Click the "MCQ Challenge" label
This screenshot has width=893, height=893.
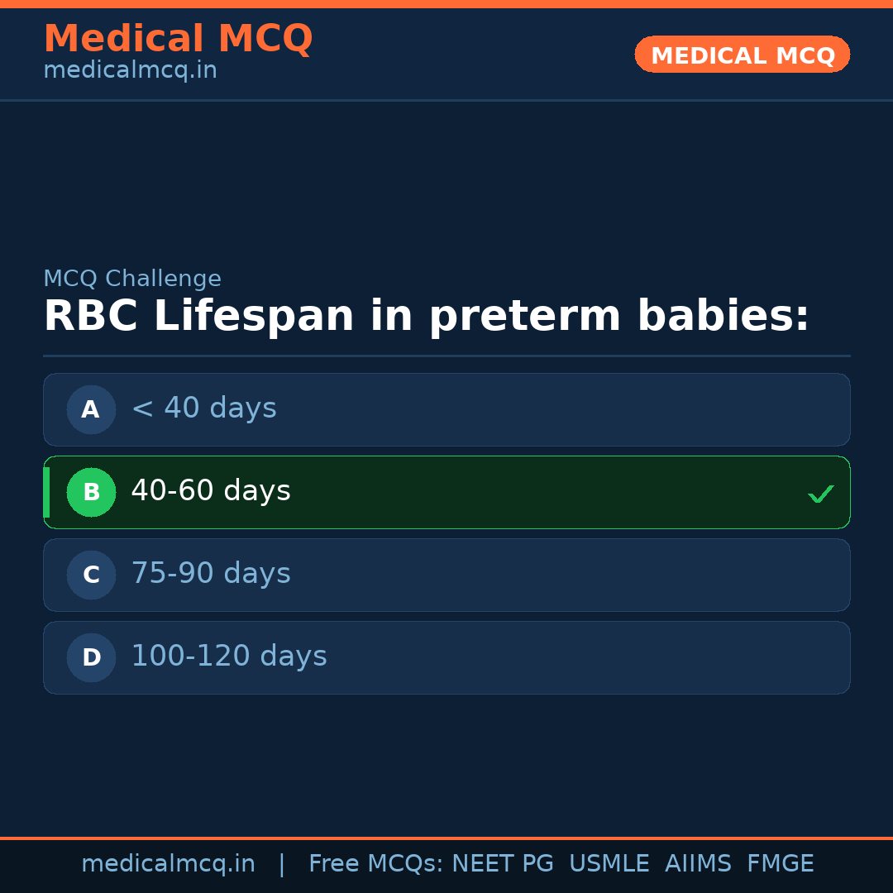tap(132, 279)
